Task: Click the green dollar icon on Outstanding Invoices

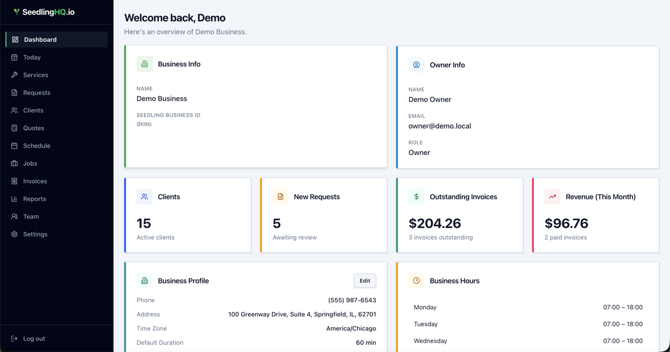Action: click(x=416, y=196)
